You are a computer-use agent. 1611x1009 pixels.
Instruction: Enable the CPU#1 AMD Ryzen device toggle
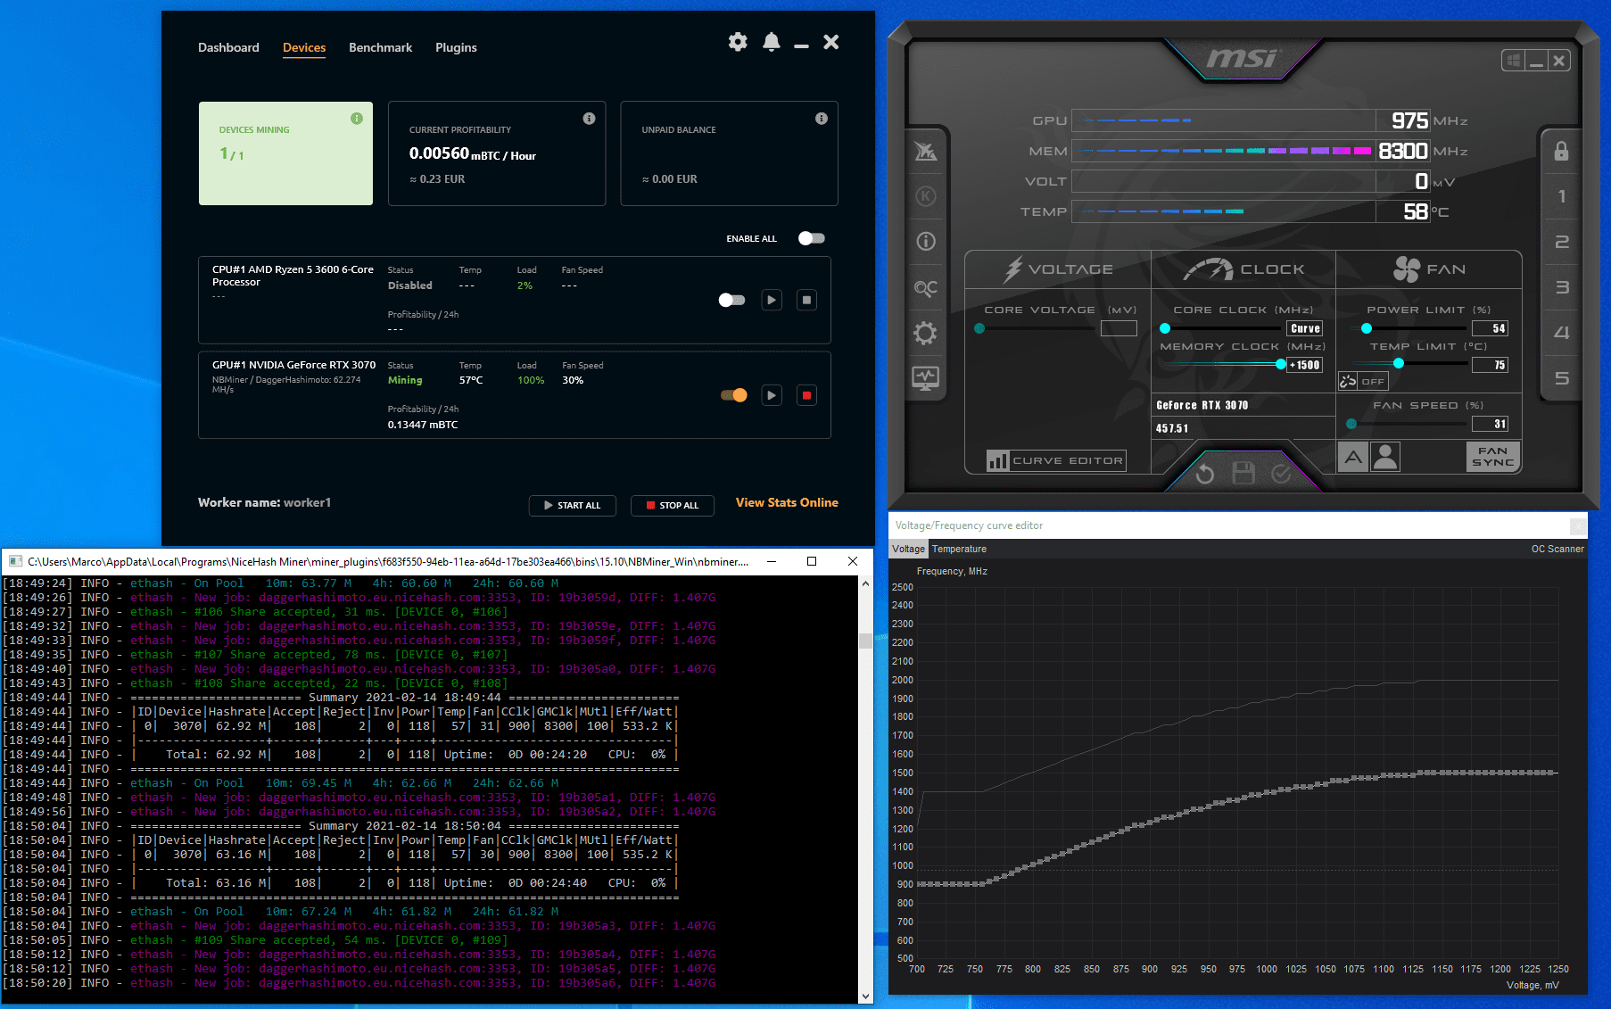pyautogui.click(x=732, y=301)
